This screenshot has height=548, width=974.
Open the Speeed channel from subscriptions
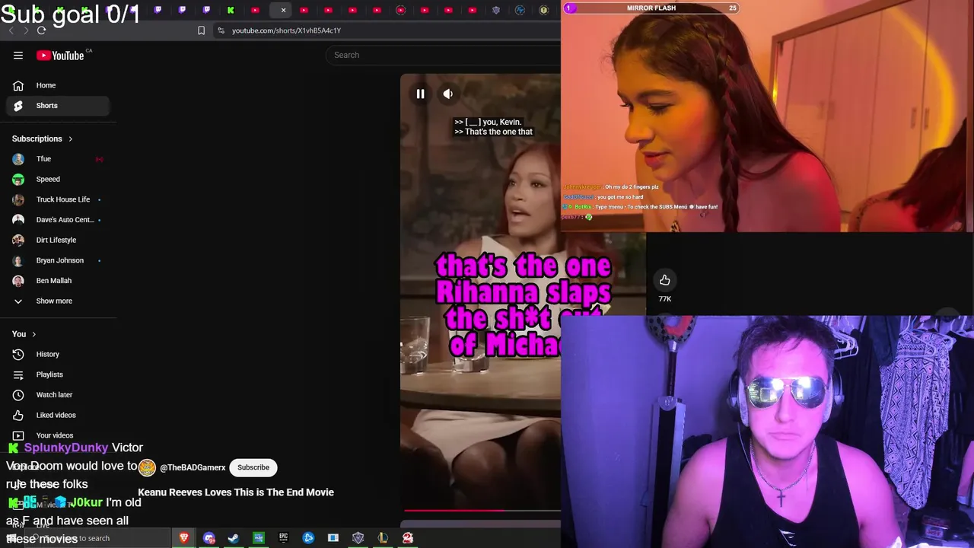pyautogui.click(x=58, y=179)
